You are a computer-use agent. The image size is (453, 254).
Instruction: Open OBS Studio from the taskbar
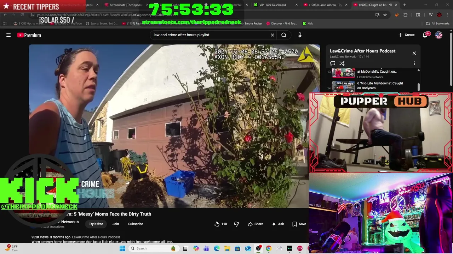258,248
